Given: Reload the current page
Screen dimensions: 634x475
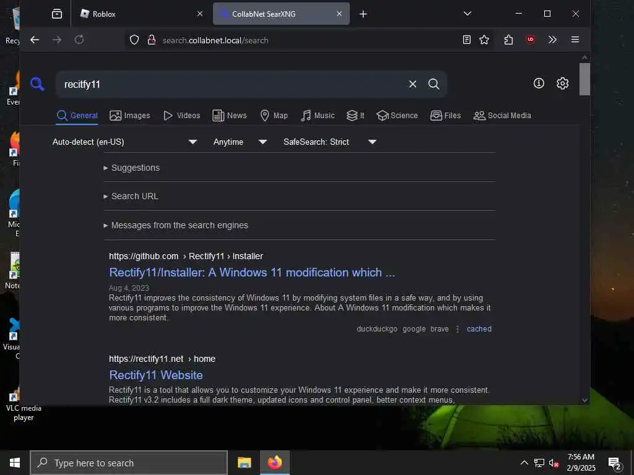Looking at the screenshot, I should [x=79, y=40].
